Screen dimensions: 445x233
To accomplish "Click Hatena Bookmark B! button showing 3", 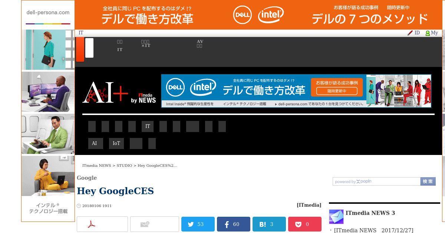I will pyautogui.click(x=269, y=224).
